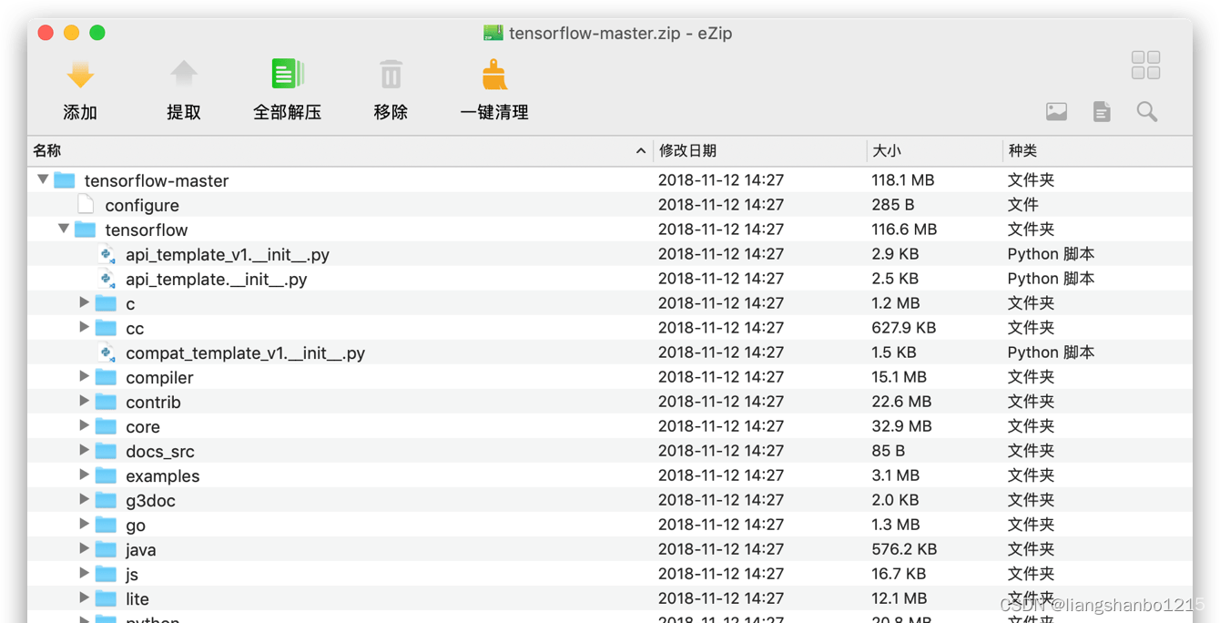Sort by 大小 column header
The width and height of the screenshot is (1220, 623).
pos(934,151)
